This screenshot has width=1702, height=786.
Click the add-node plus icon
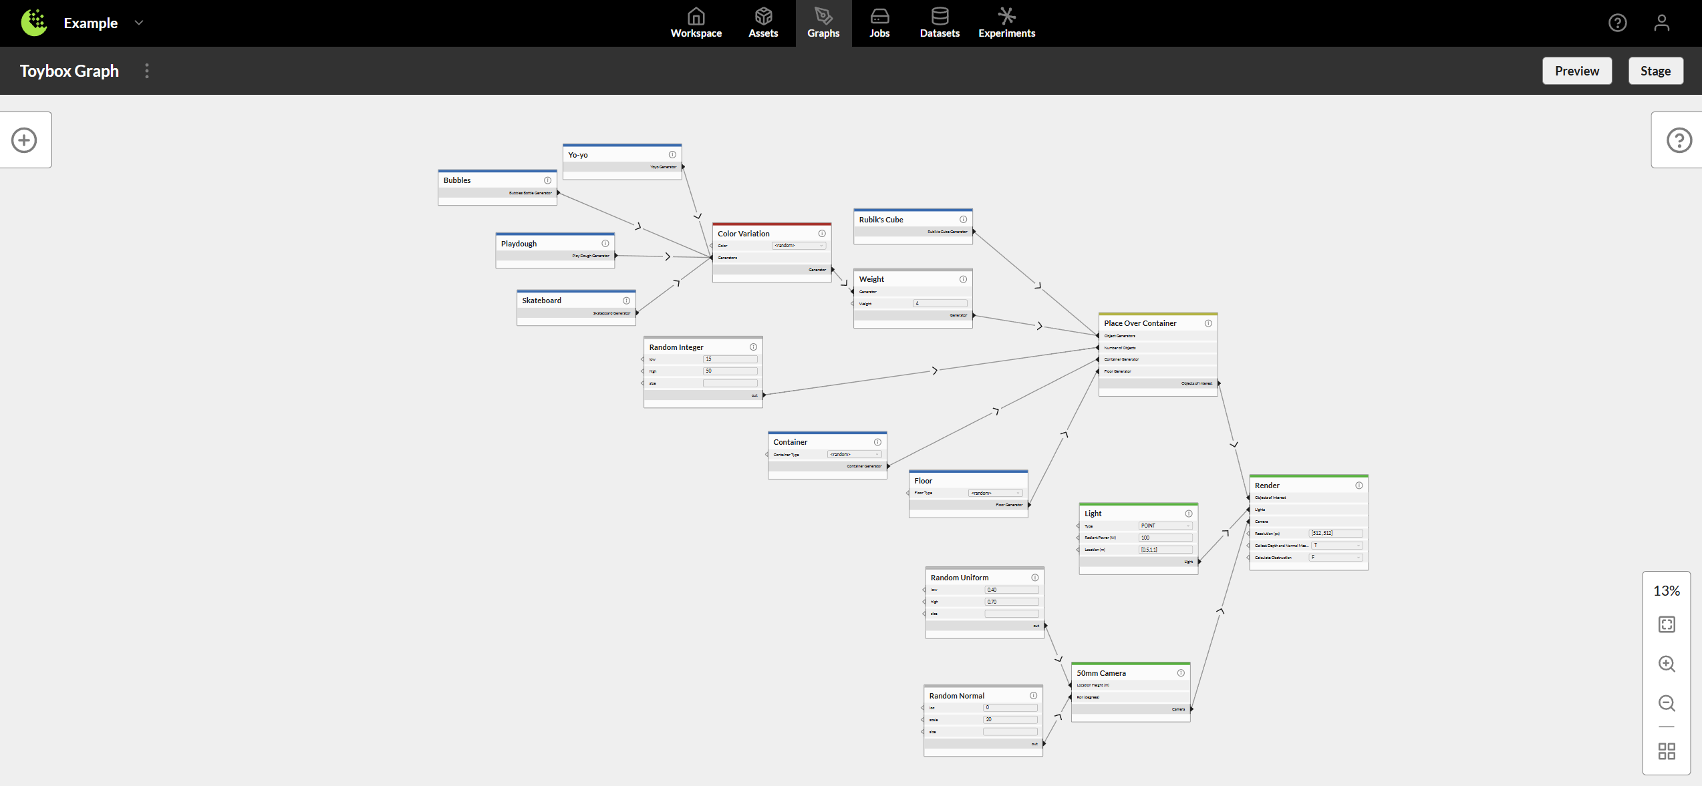tap(25, 140)
